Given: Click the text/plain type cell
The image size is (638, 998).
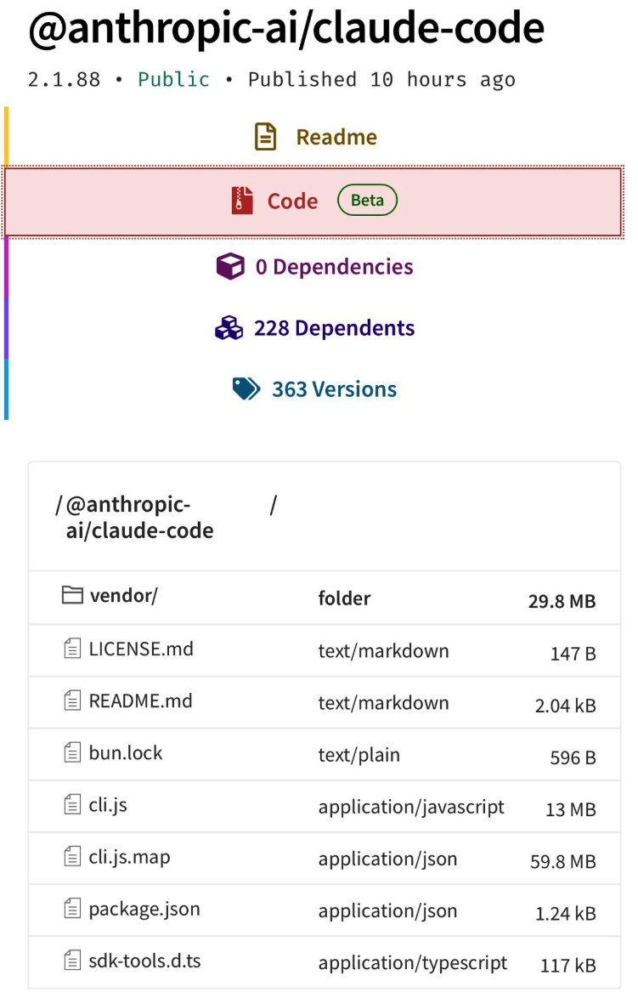Looking at the screenshot, I should (359, 755).
